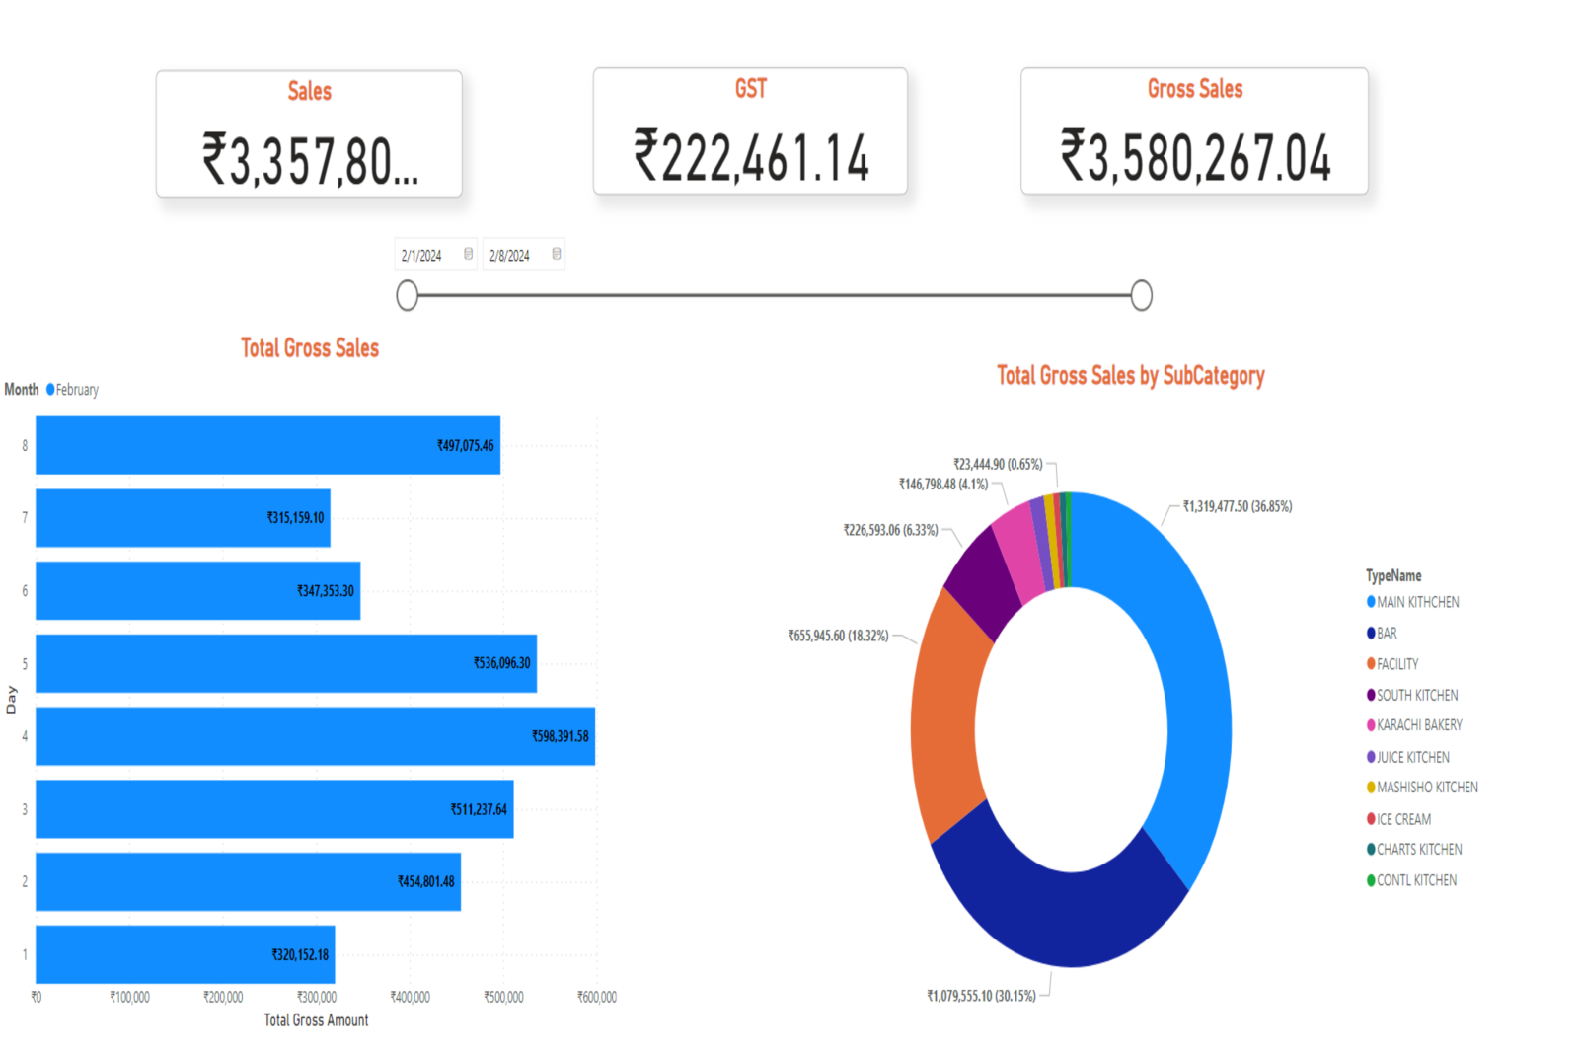Image resolution: width=1579 pixels, height=1052 pixels.
Task: Select day 6 bar ₹347,353.30
Action: 198,591
